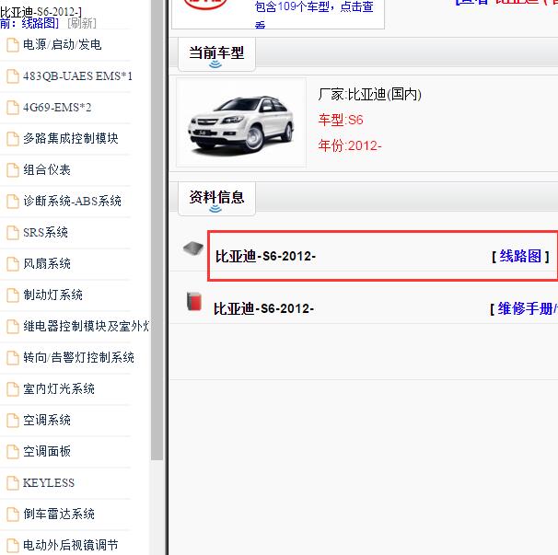558x555 pixels.
Task: Open 继电器控制模块及室外灯 entry
Action: pyautogui.click(x=86, y=326)
